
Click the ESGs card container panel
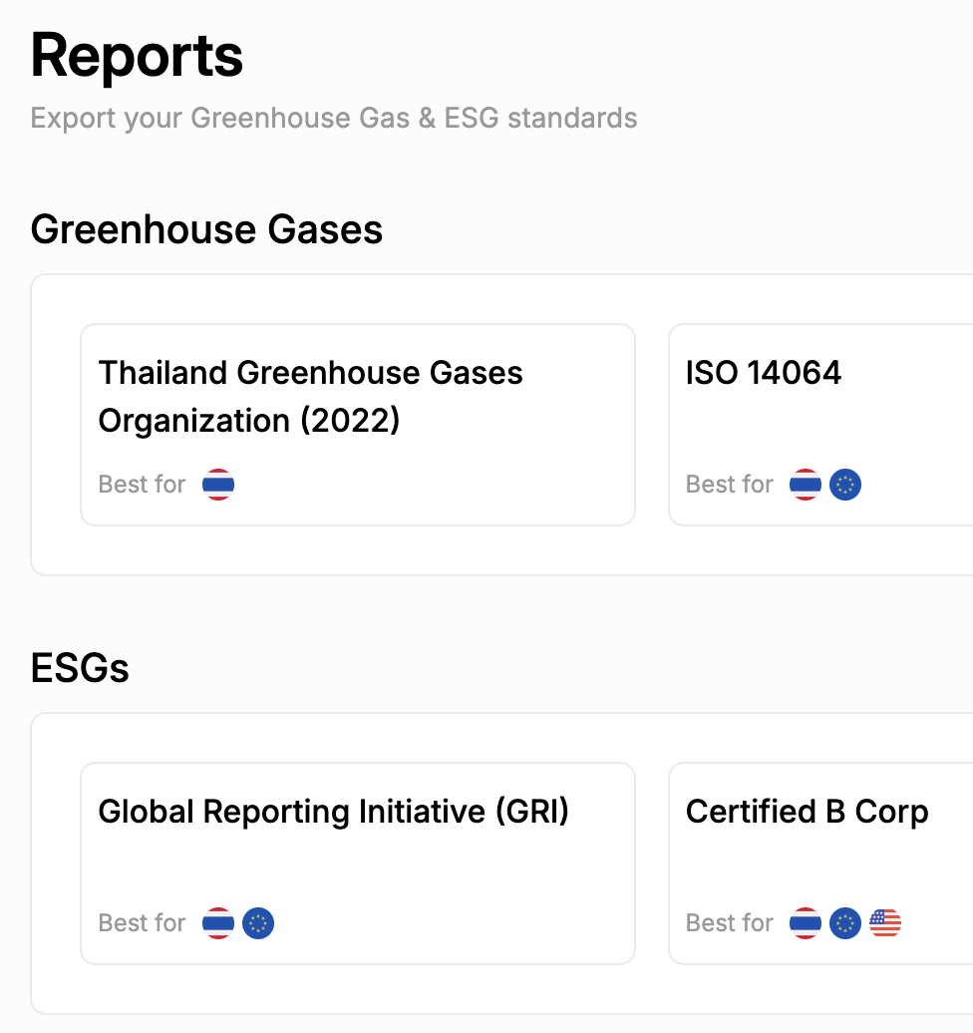(498, 992)
